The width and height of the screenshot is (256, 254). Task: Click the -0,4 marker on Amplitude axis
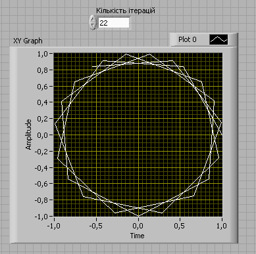41,167
